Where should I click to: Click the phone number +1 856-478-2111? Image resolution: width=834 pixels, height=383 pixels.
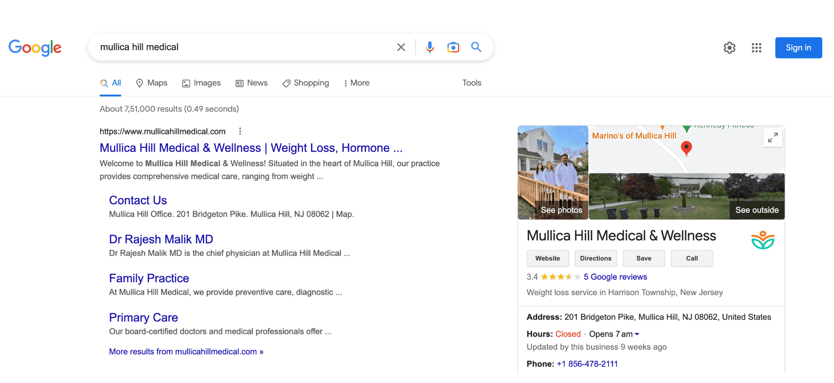point(587,364)
